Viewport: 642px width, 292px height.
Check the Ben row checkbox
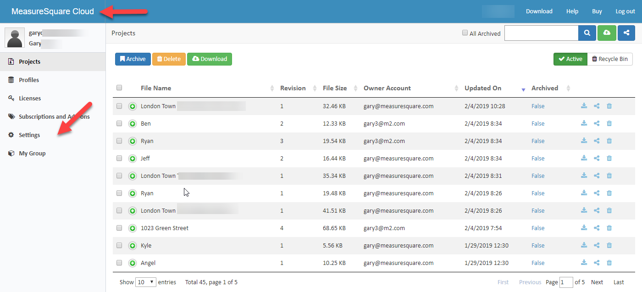pos(119,123)
